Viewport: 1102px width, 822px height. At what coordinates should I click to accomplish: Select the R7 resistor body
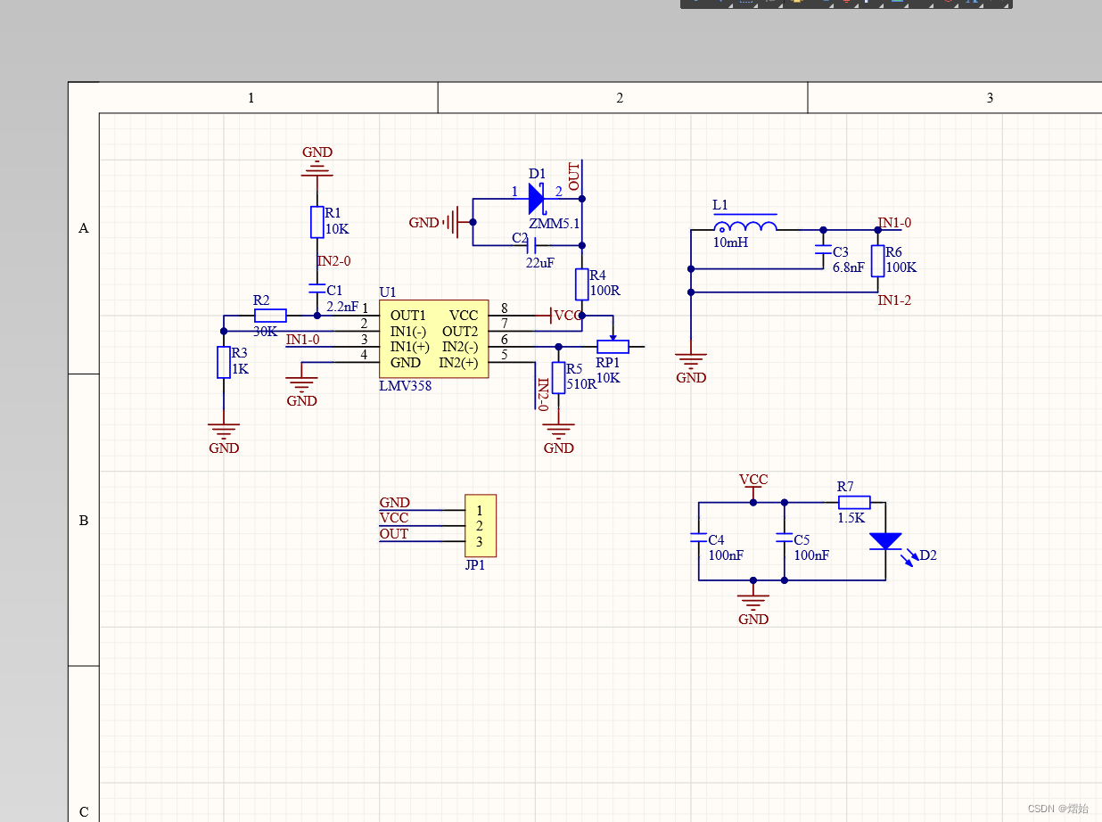(853, 502)
